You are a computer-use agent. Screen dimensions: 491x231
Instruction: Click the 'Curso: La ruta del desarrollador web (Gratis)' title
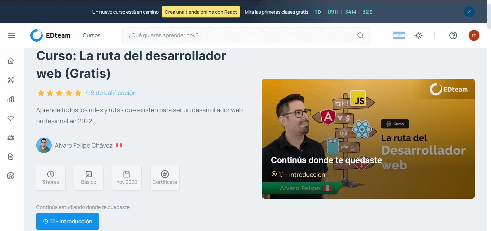pos(131,65)
